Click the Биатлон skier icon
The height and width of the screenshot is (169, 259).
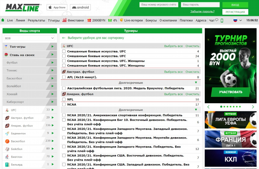(x=7, y=157)
